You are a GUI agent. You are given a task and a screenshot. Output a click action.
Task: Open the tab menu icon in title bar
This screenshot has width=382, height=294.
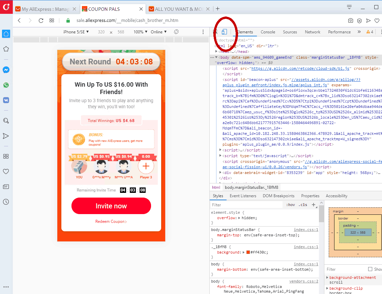pyautogui.click(x=349, y=7)
